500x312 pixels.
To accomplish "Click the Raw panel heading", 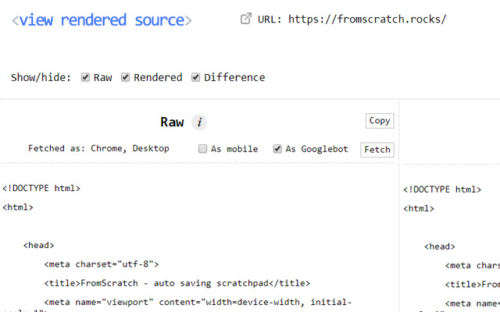I will (x=172, y=122).
